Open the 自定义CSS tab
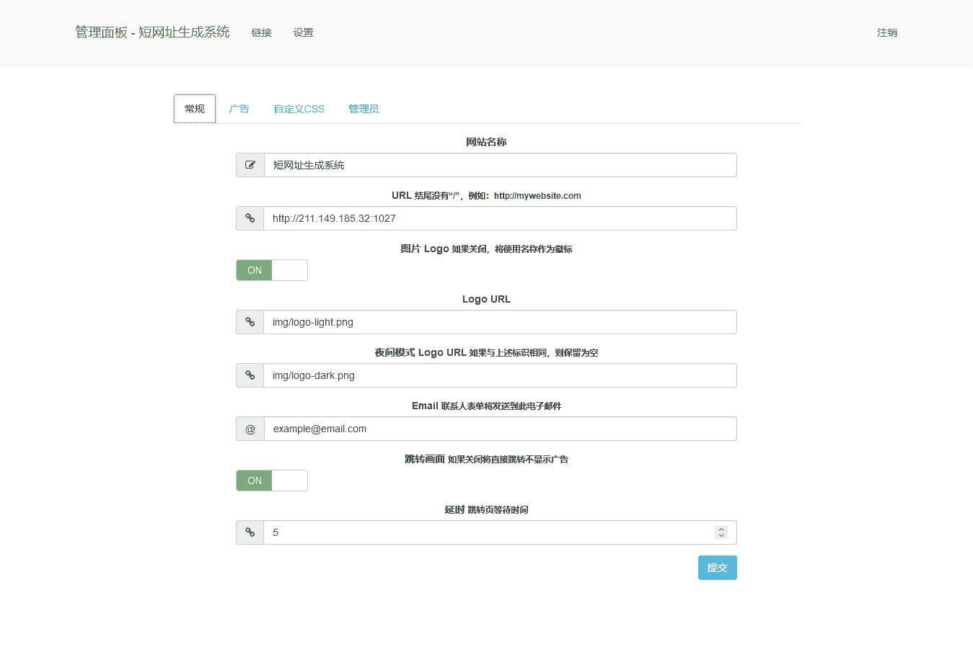This screenshot has width=973, height=652. (299, 109)
